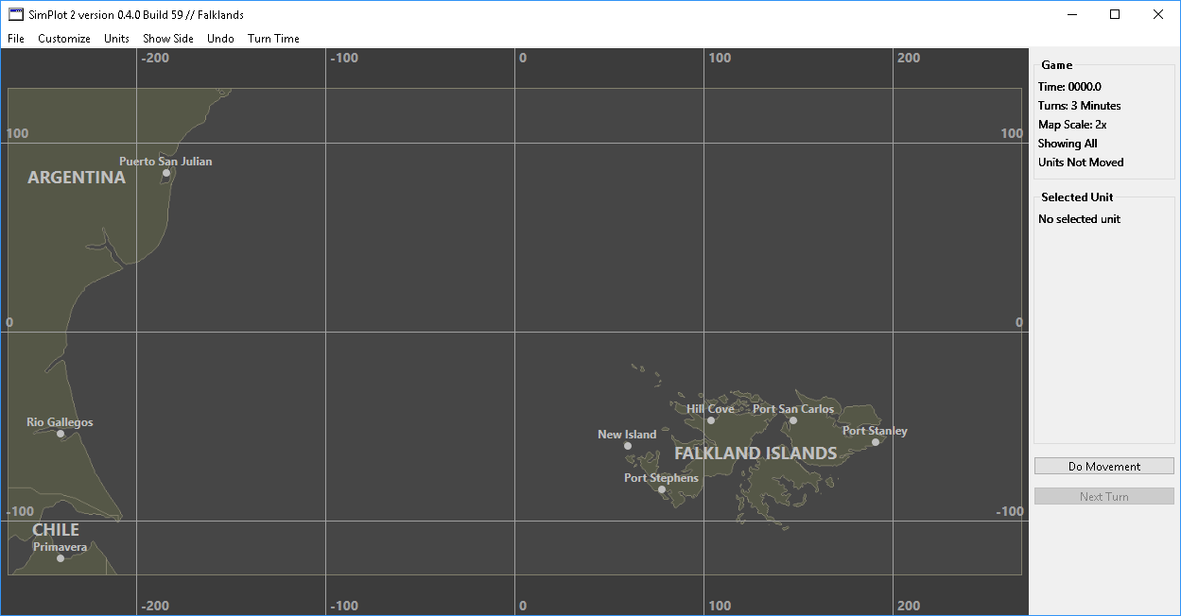
Task: Open the File menu
Action: click(16, 39)
